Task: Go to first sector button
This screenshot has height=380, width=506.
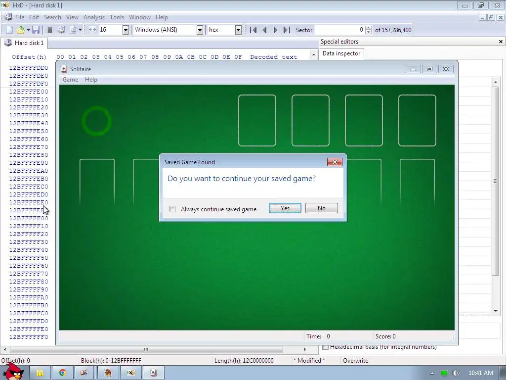Action: (x=253, y=30)
